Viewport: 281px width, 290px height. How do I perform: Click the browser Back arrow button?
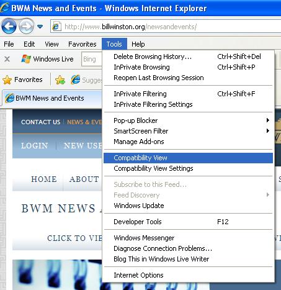[9, 26]
